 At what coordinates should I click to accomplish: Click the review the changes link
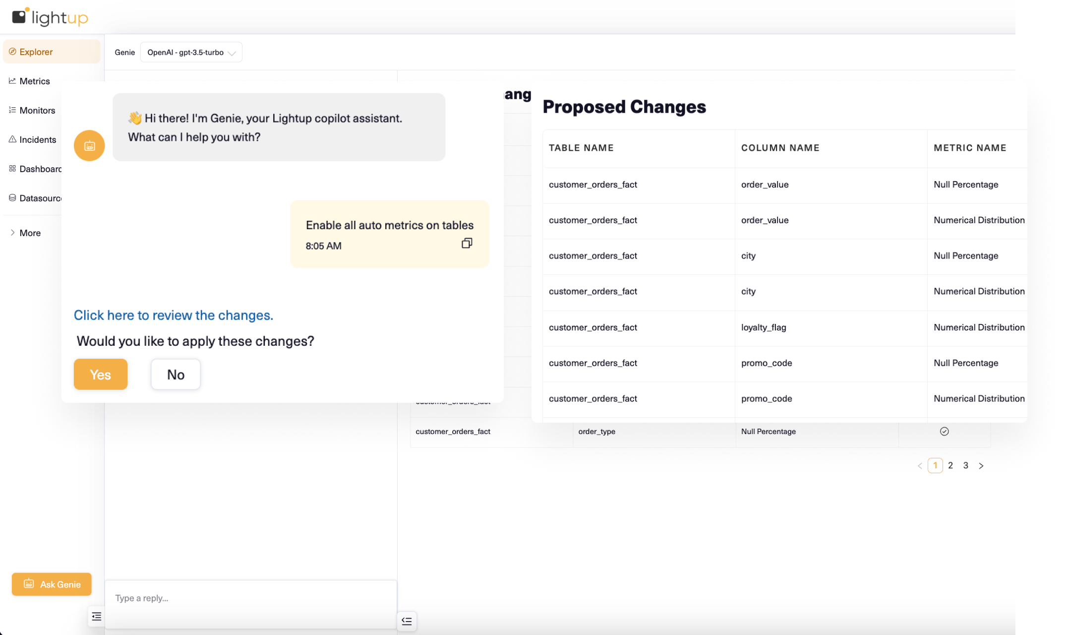click(x=174, y=315)
